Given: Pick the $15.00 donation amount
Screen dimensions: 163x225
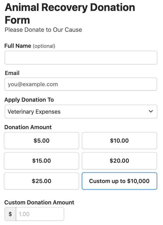Looking at the screenshot, I should click(x=42, y=161).
